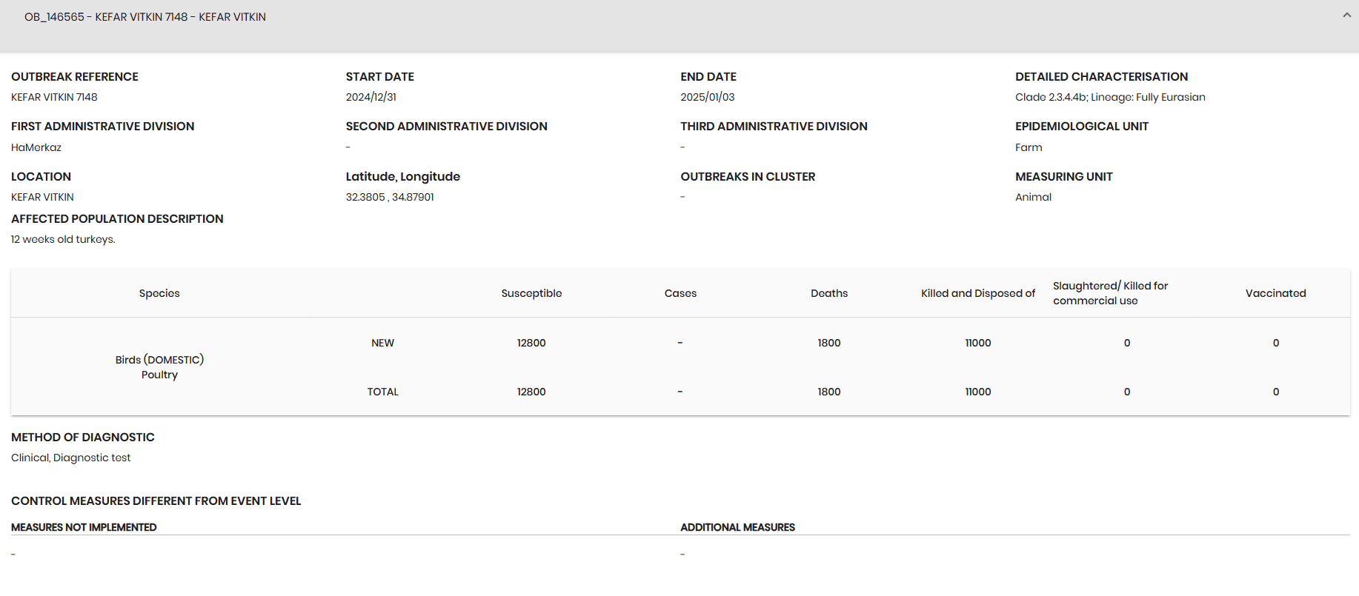The image size is (1359, 596).
Task: Click the Susceptible column header
Action: pos(531,293)
